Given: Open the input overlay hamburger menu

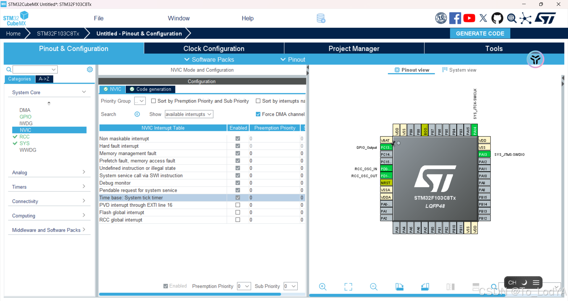Looking at the screenshot, I should point(536,282).
